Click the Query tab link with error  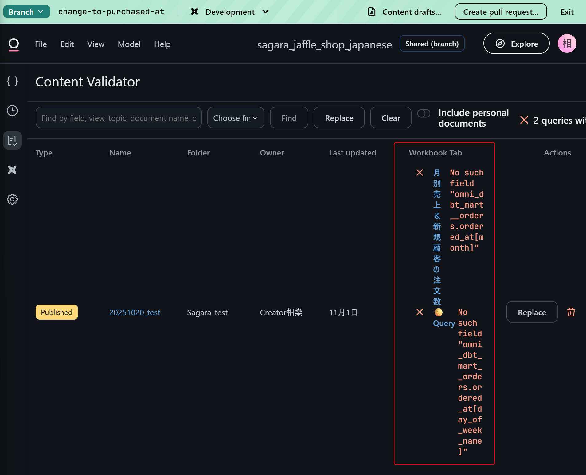point(444,323)
